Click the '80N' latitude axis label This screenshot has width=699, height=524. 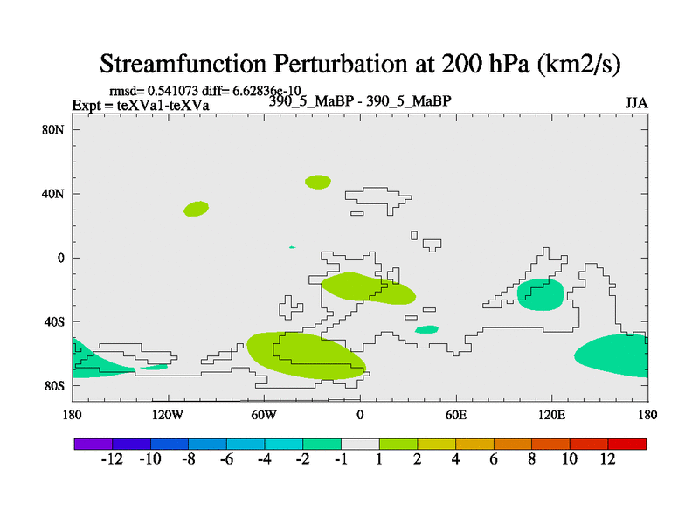pos(55,129)
